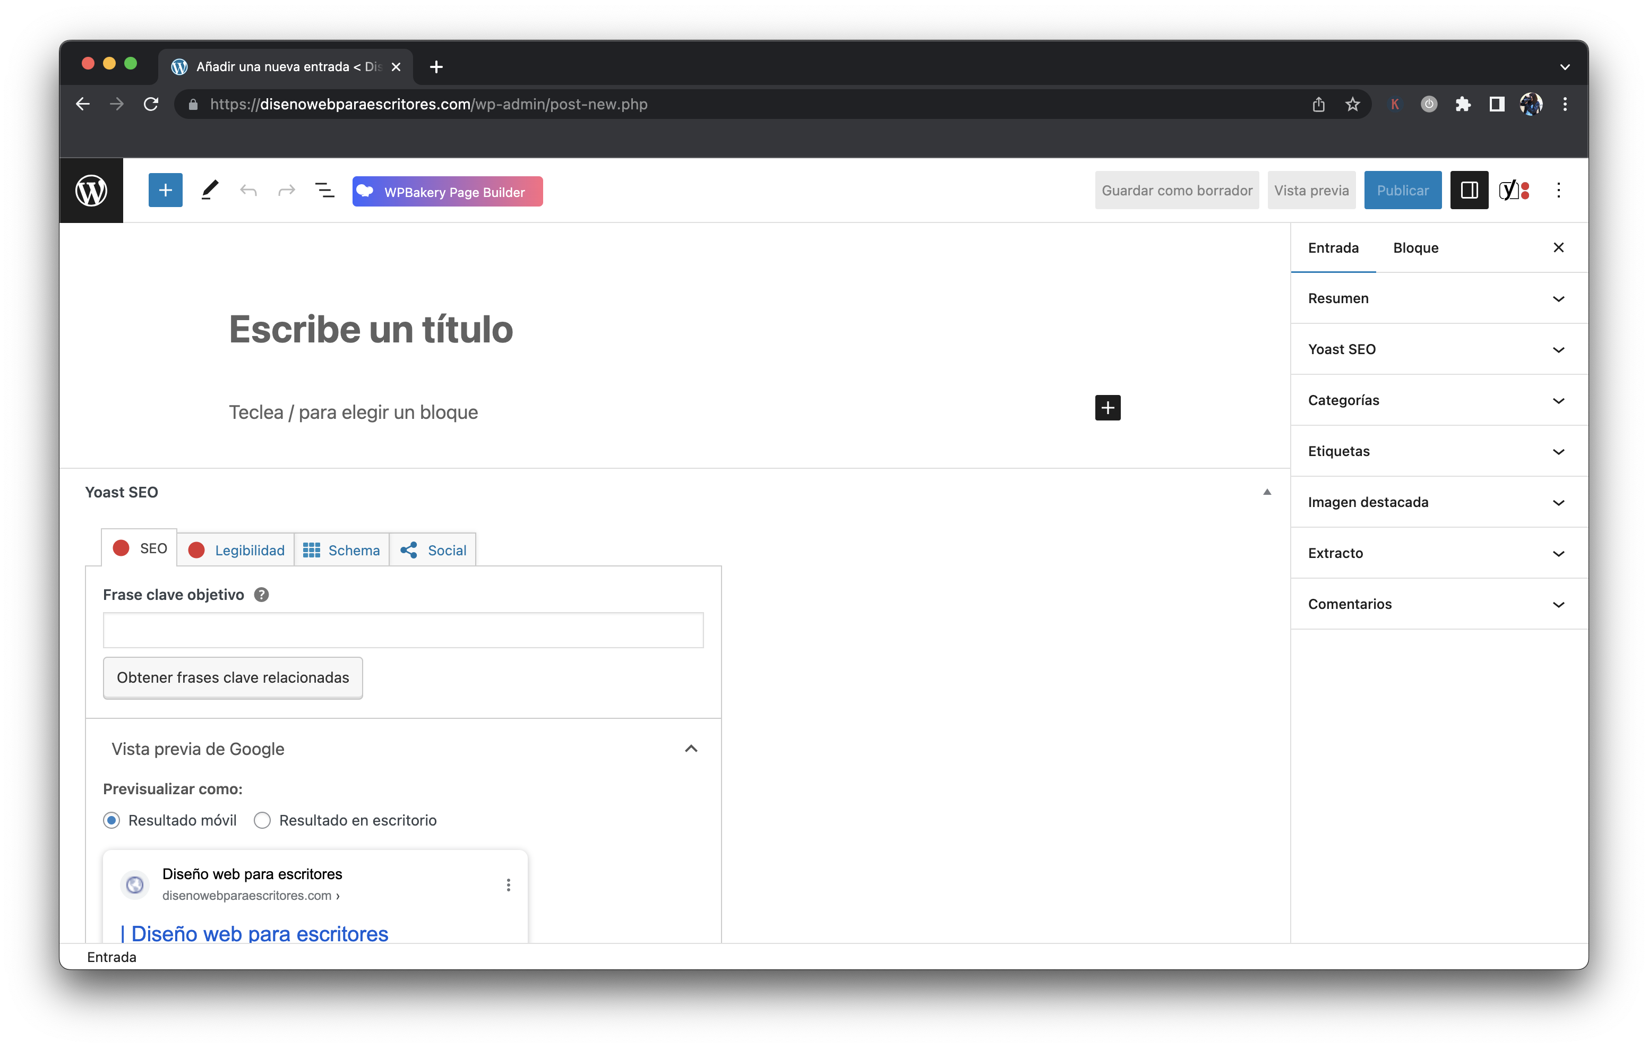The height and width of the screenshot is (1048, 1648).
Task: Add a block with the inline plus button
Action: [1108, 408]
